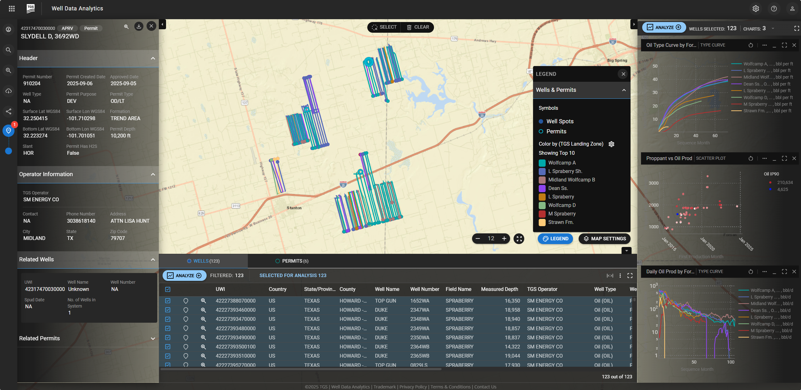This screenshot has height=390, width=801.
Task: Expand the Related Permits section
Action: pyautogui.click(x=153, y=339)
